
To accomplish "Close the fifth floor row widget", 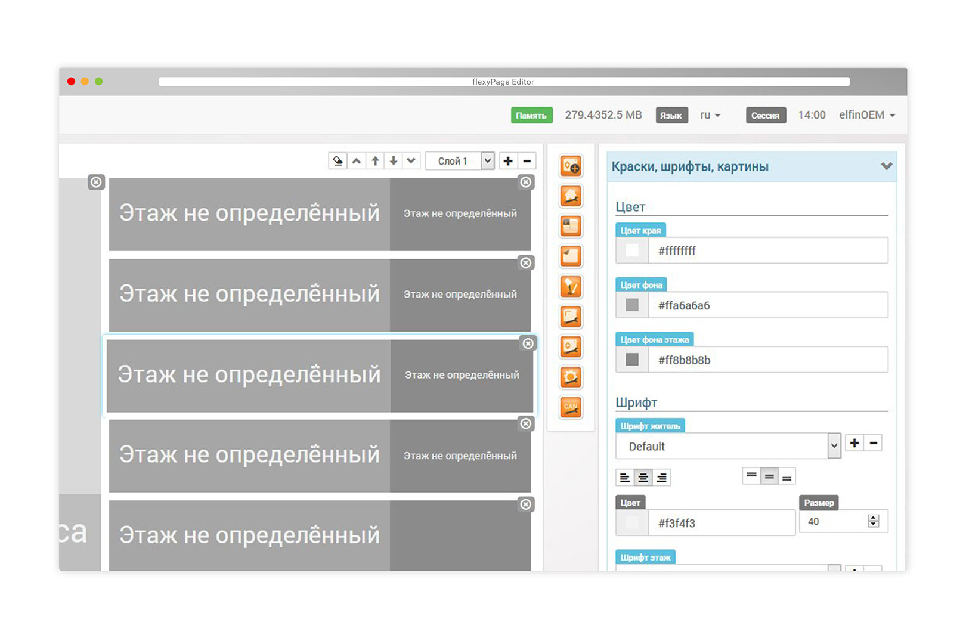I will [526, 504].
